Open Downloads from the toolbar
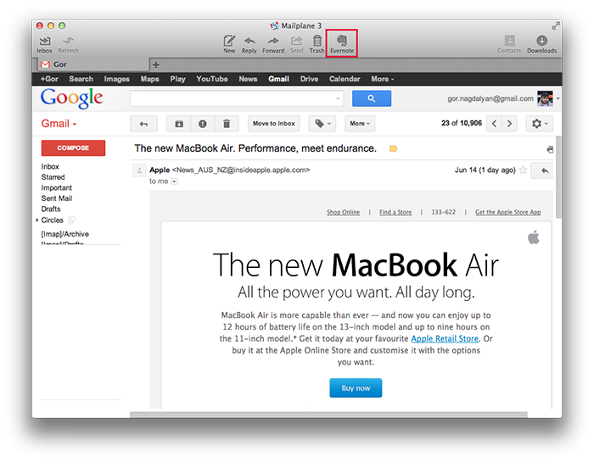This screenshot has width=594, height=462. coord(541,44)
